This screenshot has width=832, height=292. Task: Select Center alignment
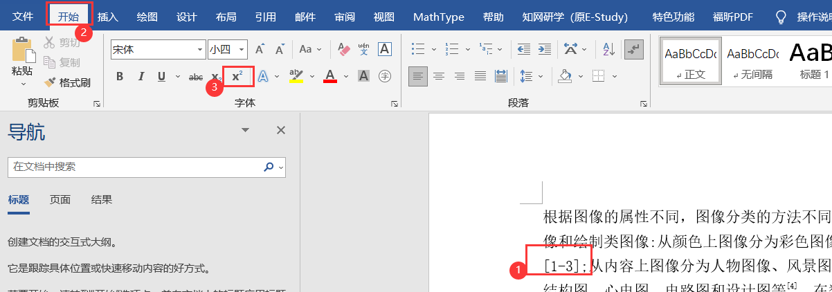(x=438, y=76)
